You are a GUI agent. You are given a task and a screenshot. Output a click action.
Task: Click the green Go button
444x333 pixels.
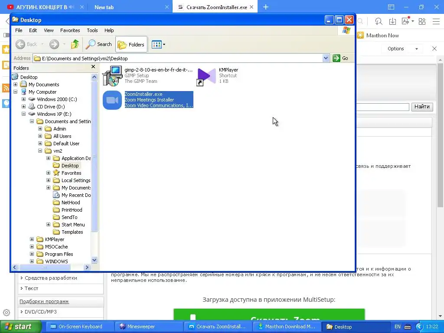pos(340,59)
